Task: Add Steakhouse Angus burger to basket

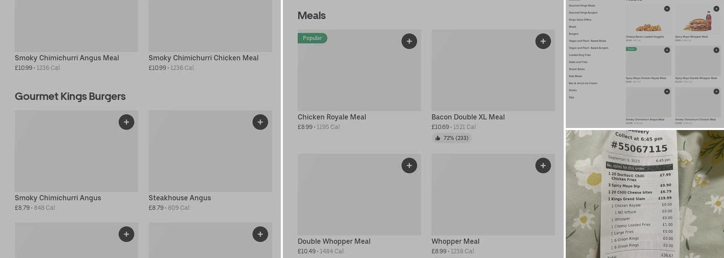Action: point(260,122)
